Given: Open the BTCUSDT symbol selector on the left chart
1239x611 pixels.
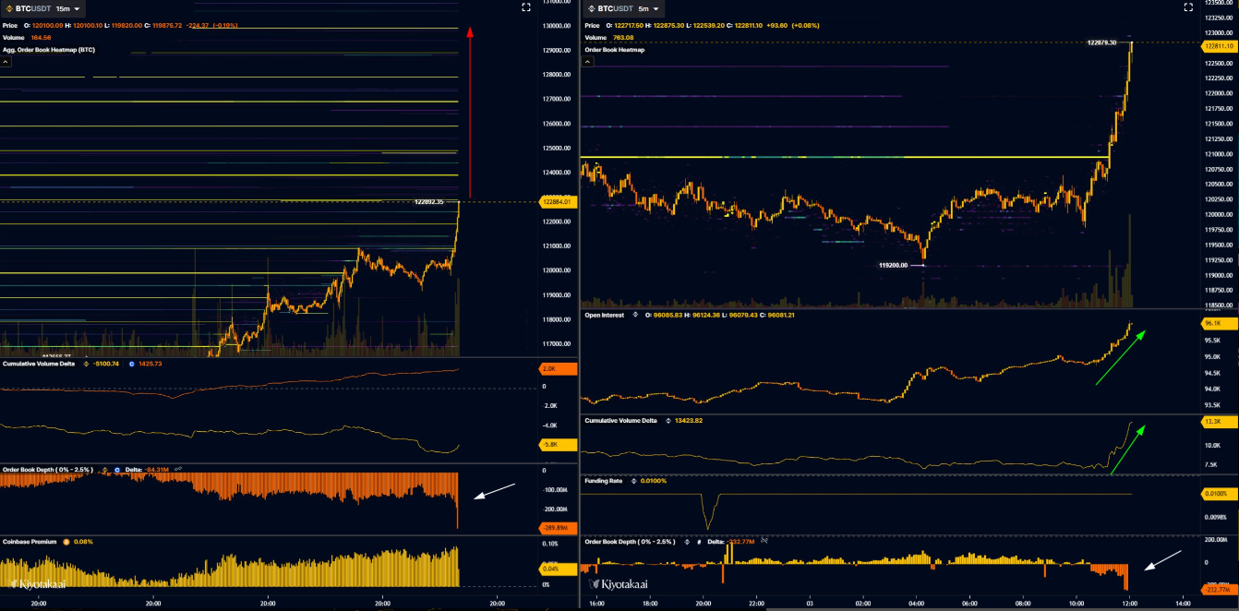Looking at the screenshot, I should coord(32,7).
